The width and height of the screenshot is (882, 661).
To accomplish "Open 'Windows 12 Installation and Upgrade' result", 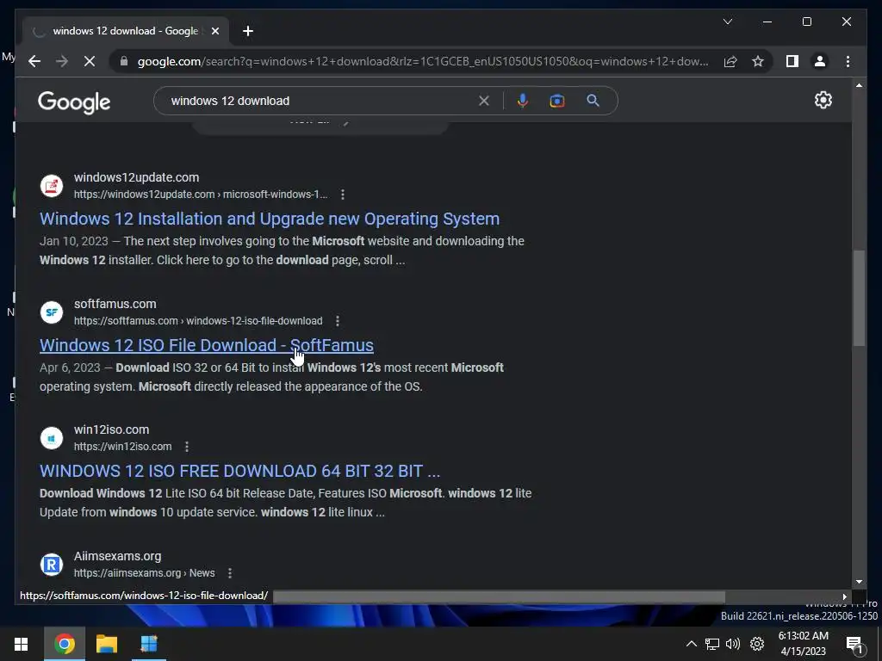I will point(270,219).
